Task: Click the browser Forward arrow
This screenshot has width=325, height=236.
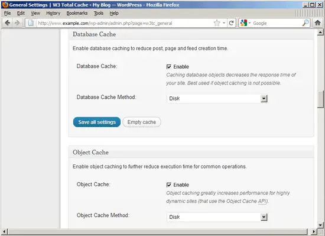Action: click(x=17, y=23)
